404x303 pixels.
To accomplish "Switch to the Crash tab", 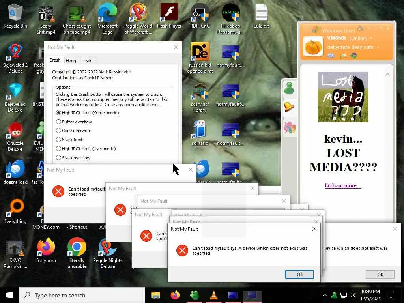I will pyautogui.click(x=55, y=60).
